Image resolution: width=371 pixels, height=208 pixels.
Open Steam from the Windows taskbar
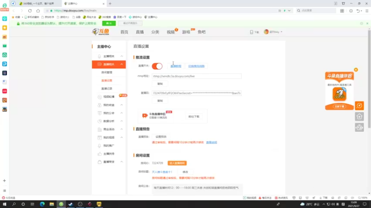coord(70,204)
